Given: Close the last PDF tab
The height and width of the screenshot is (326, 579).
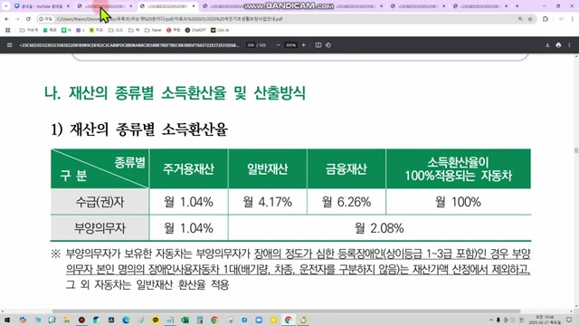Looking at the screenshot, I should point(506,6).
